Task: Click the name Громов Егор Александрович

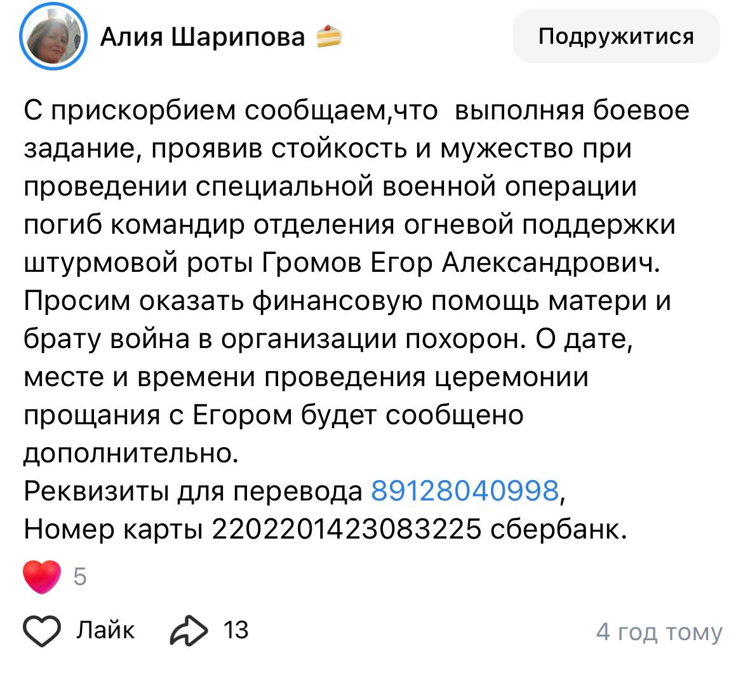Action: [x=460, y=262]
